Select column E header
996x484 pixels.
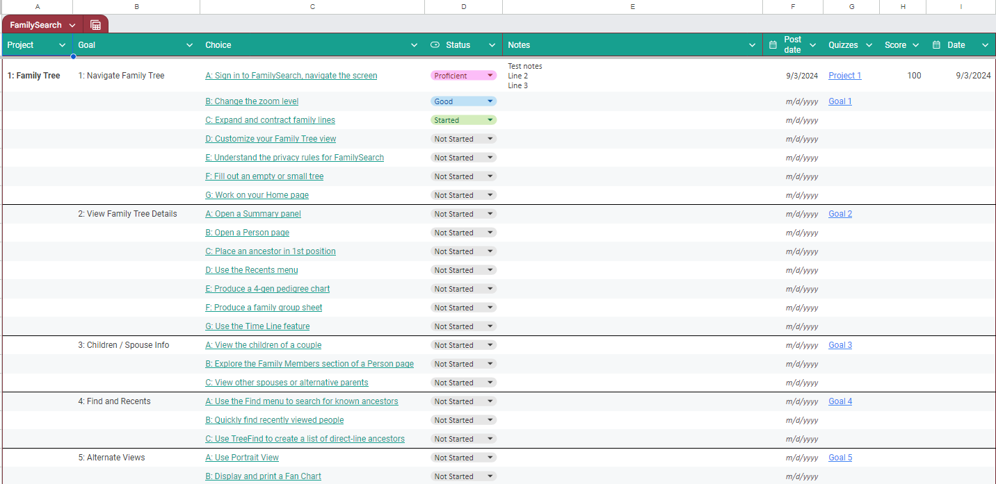(632, 6)
